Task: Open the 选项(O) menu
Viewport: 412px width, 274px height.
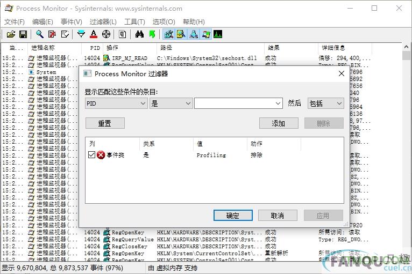Action: point(164,22)
